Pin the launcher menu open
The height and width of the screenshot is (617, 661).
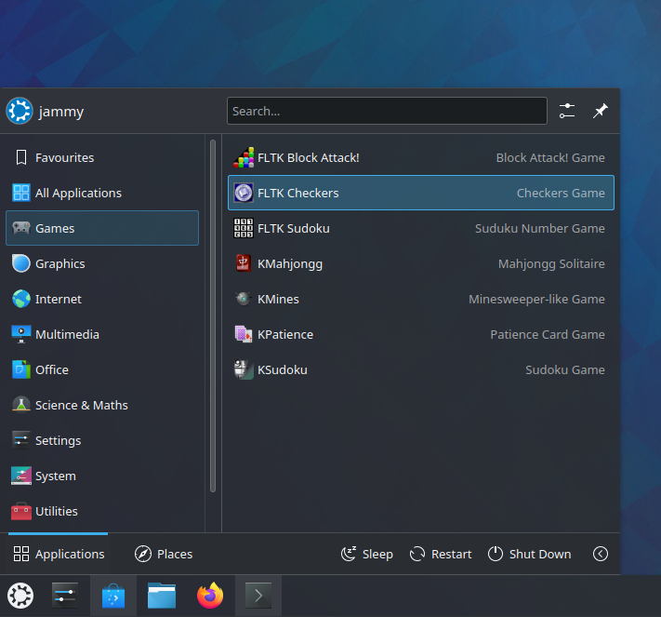pyautogui.click(x=601, y=111)
